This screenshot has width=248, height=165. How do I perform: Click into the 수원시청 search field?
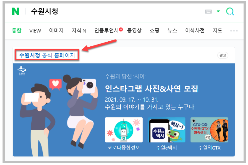[x=111, y=11]
